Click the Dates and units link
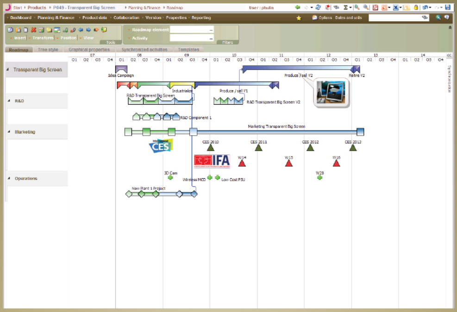The height and width of the screenshot is (312, 457). (x=348, y=18)
